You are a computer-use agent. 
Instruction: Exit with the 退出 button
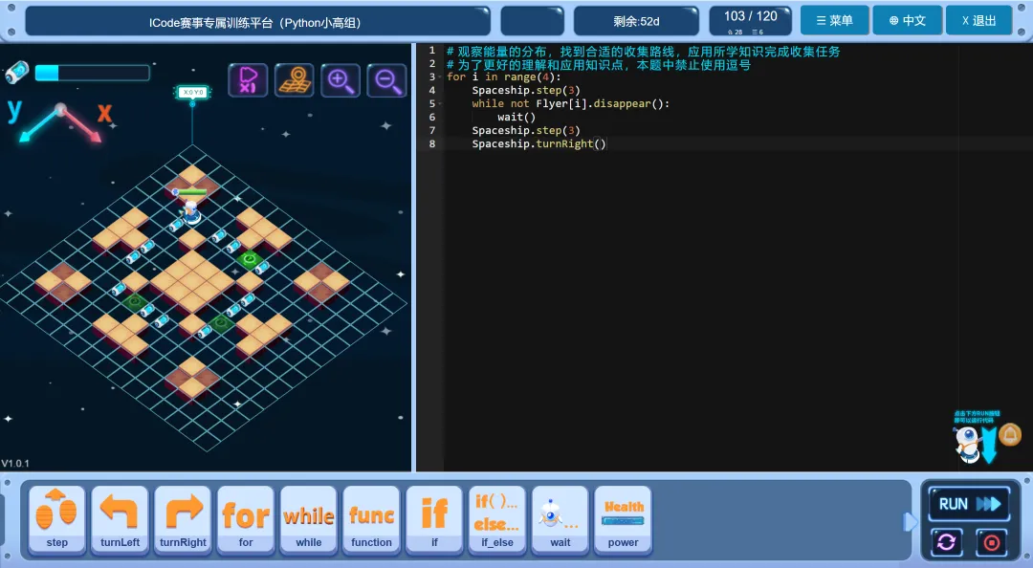pyautogui.click(x=979, y=20)
